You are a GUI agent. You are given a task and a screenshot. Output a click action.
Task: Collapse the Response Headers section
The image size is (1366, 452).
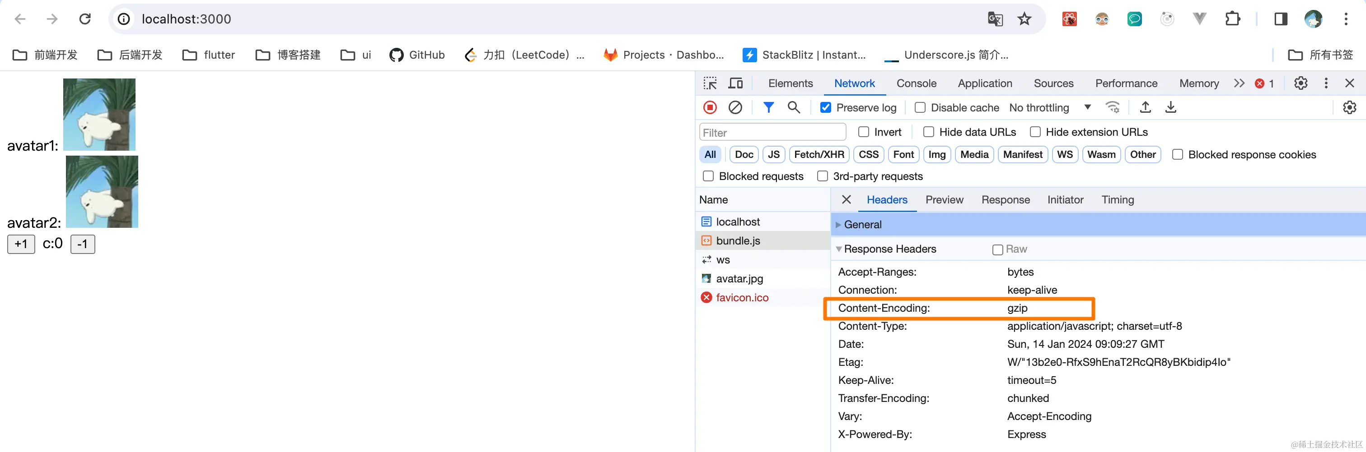[839, 249]
